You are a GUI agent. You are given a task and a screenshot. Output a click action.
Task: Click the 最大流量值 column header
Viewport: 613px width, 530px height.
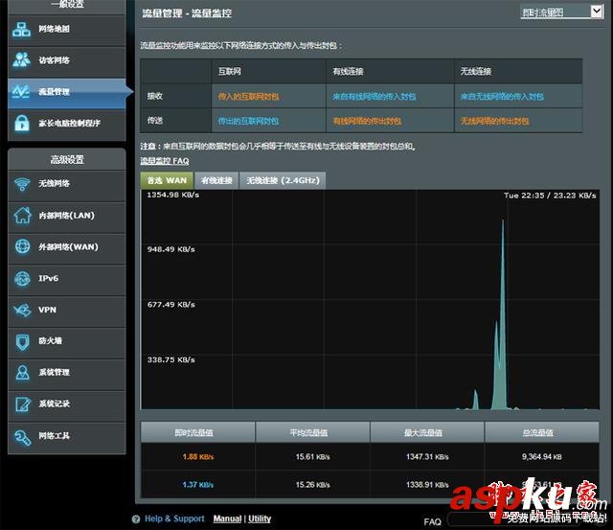427,432
